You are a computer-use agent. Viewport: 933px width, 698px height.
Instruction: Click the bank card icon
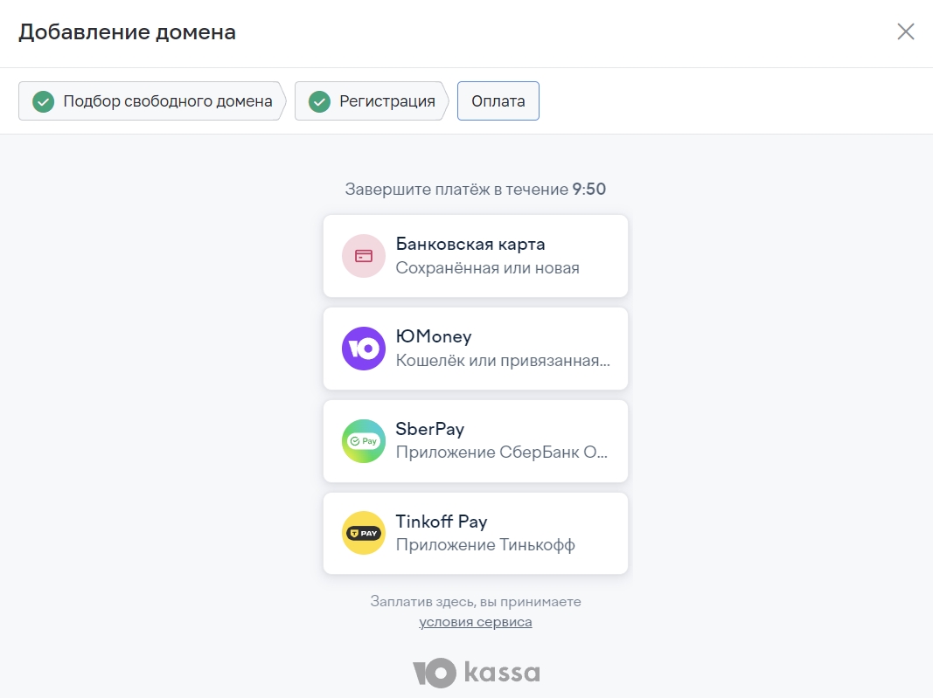[364, 256]
